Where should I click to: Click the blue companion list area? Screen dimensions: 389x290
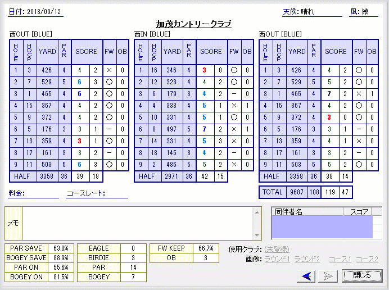(322, 226)
